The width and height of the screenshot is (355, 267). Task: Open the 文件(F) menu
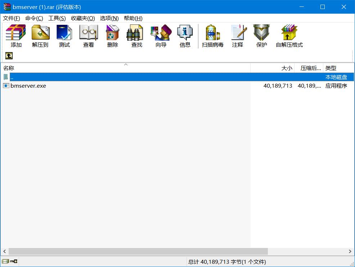click(11, 18)
